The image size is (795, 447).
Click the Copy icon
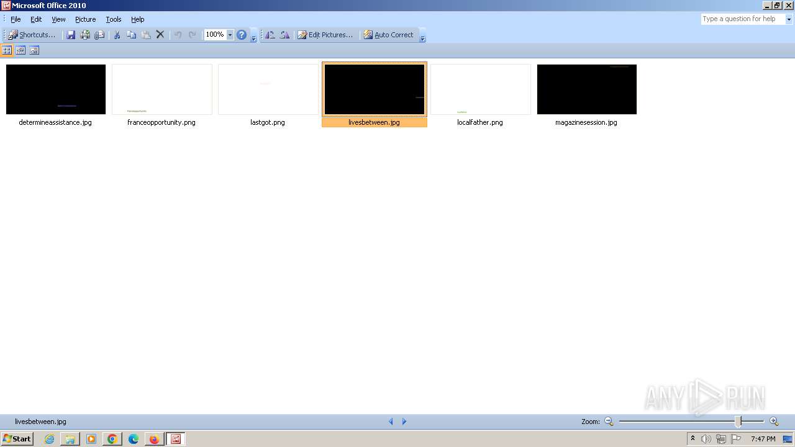(x=131, y=35)
